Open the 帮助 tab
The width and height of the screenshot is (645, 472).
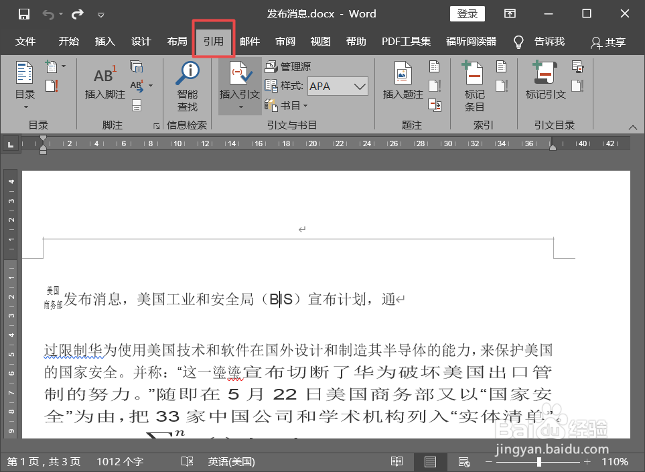[356, 42]
